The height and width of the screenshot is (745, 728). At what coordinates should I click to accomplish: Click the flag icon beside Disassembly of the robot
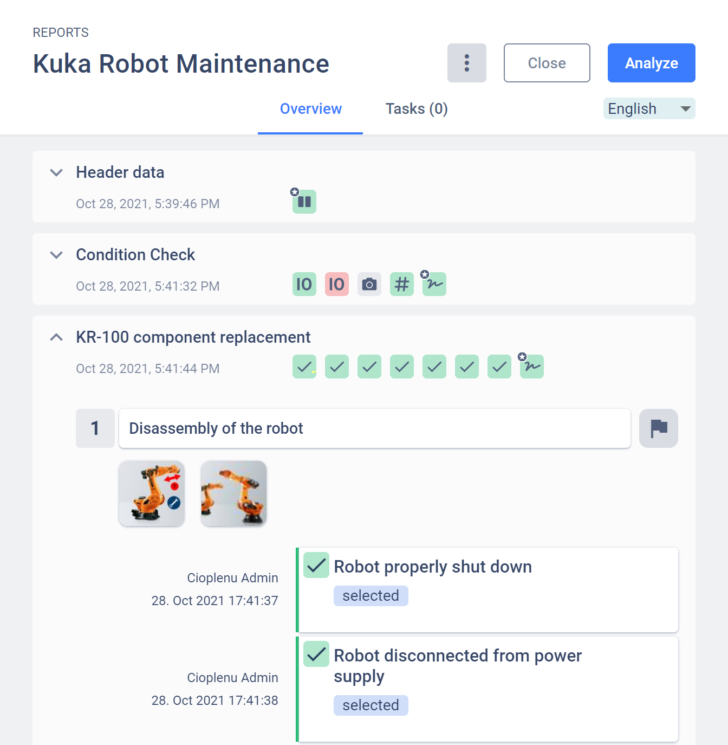coord(659,428)
